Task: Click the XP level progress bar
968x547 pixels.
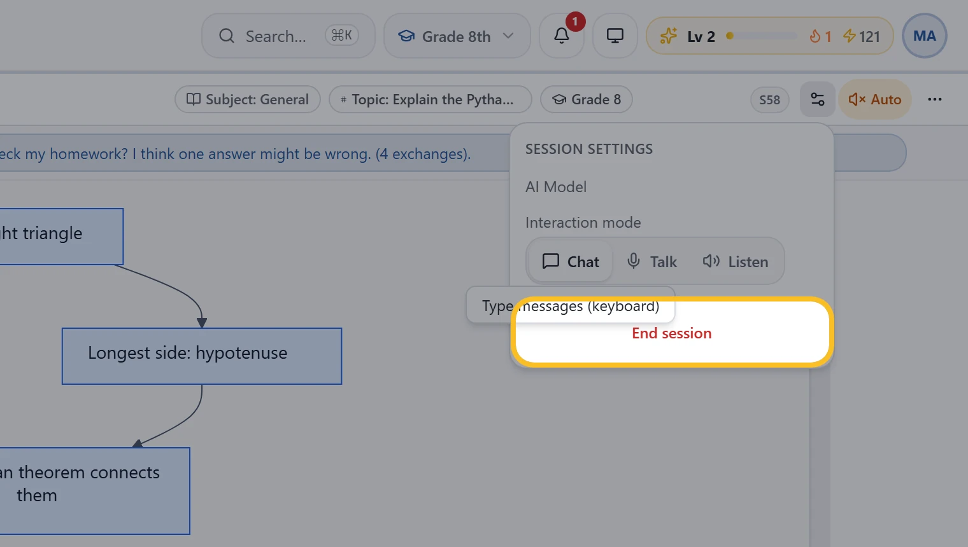Action: [761, 36]
